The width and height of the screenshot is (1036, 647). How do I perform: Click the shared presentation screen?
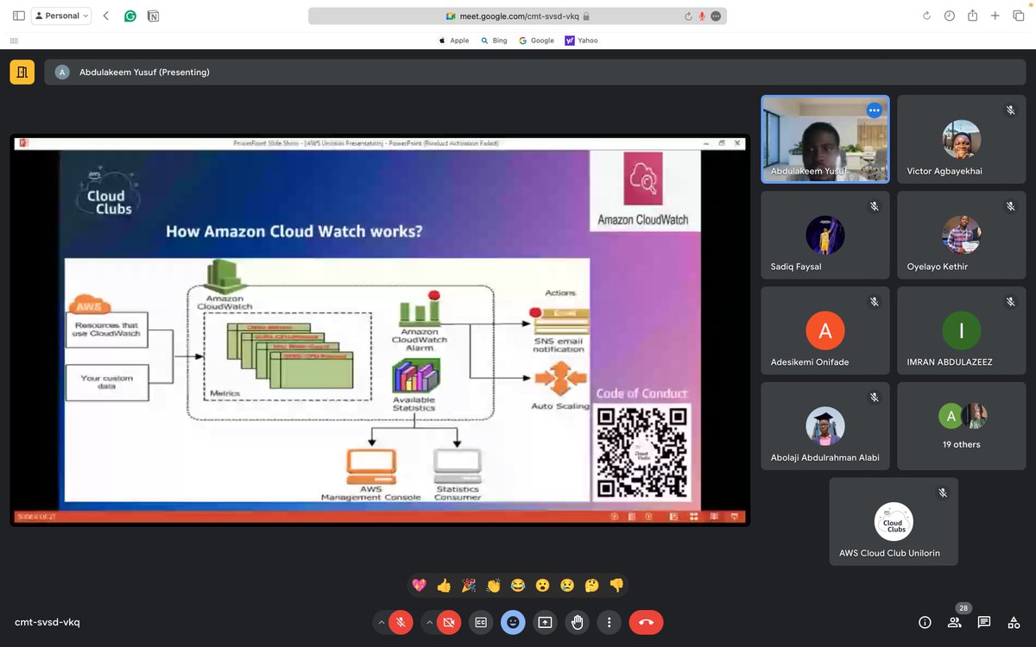(x=380, y=330)
